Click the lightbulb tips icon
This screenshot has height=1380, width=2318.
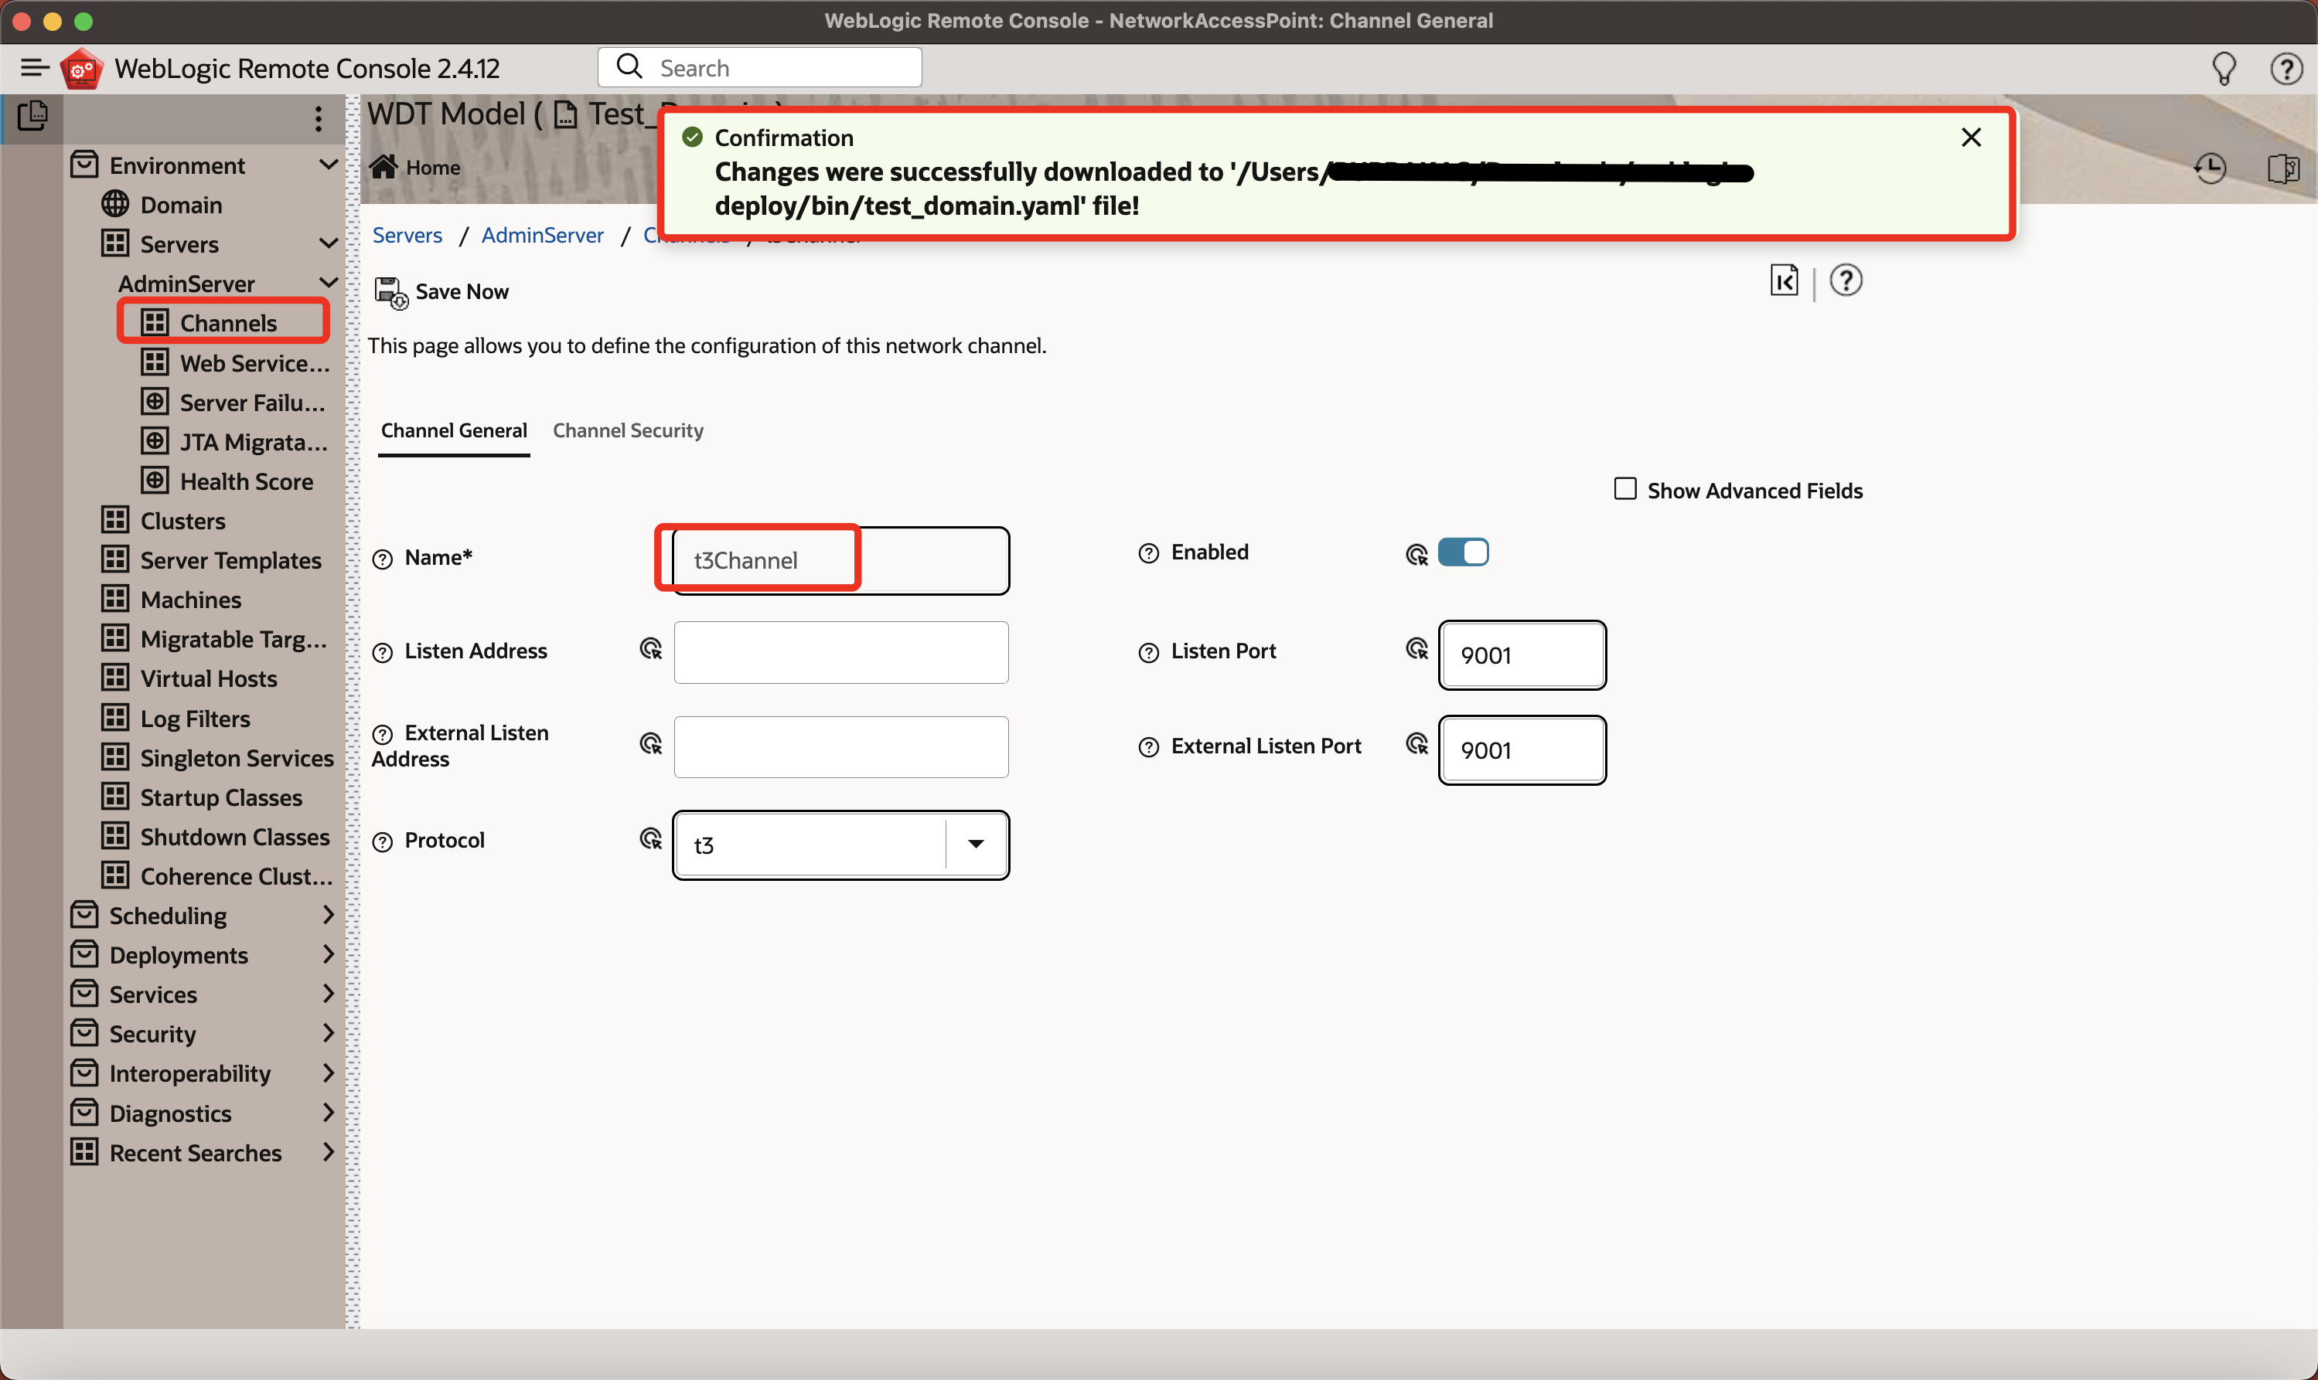[2223, 68]
